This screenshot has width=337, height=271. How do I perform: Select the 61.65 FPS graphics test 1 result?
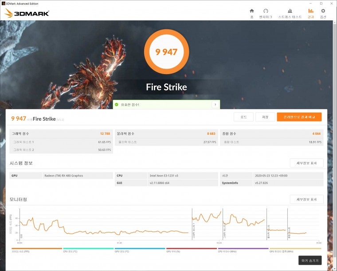(x=105, y=142)
